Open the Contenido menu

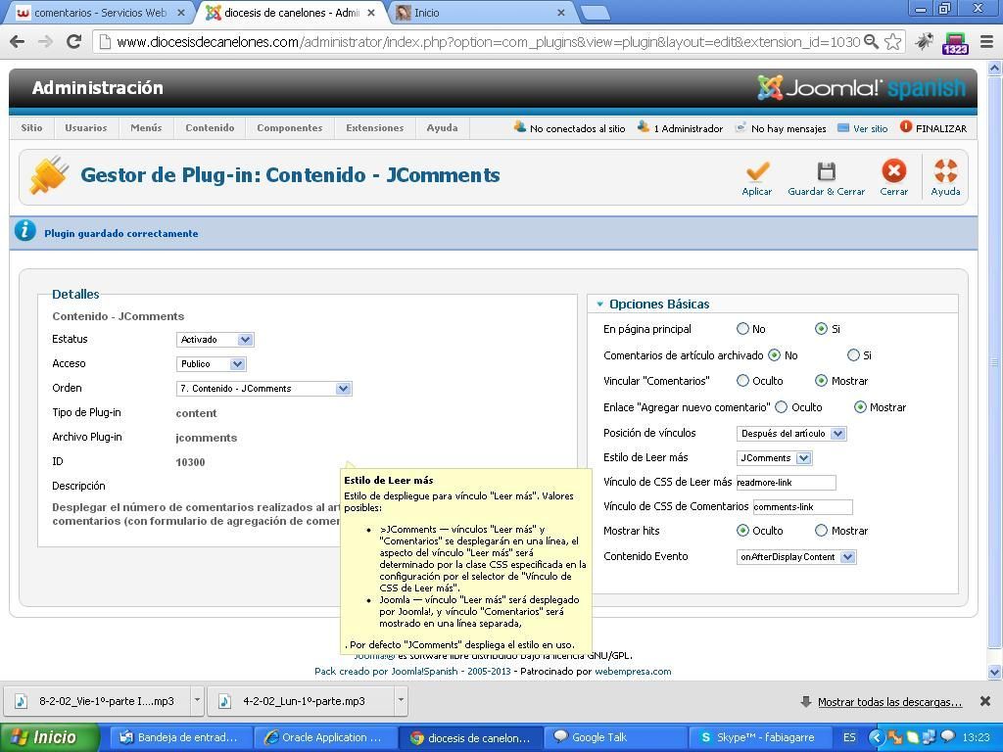click(x=210, y=128)
